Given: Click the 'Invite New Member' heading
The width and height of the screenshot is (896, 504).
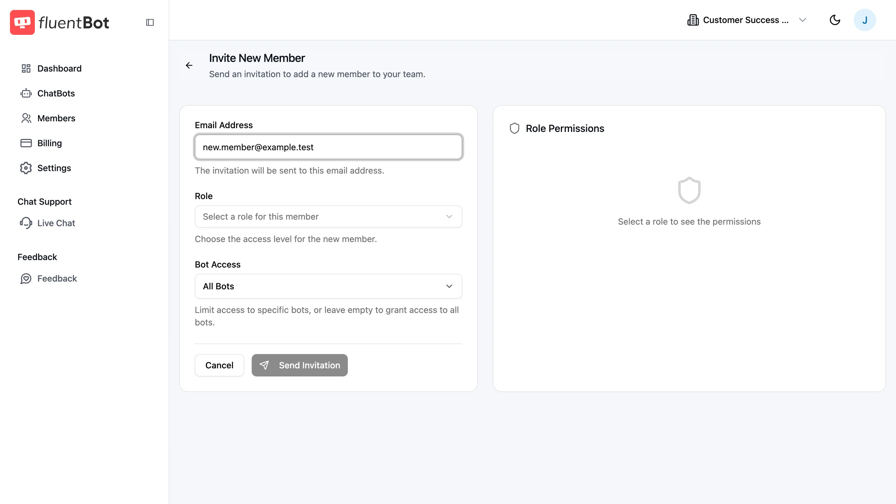Looking at the screenshot, I should tap(257, 58).
